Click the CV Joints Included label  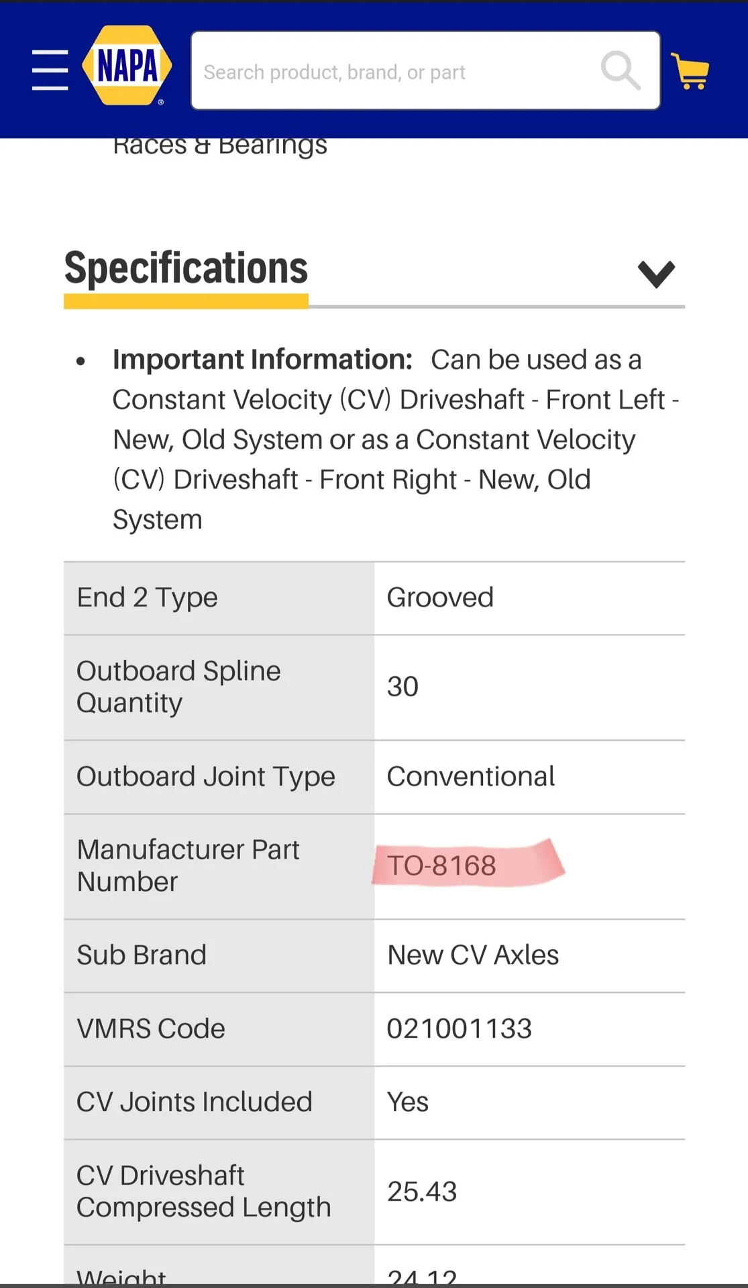pos(195,1102)
